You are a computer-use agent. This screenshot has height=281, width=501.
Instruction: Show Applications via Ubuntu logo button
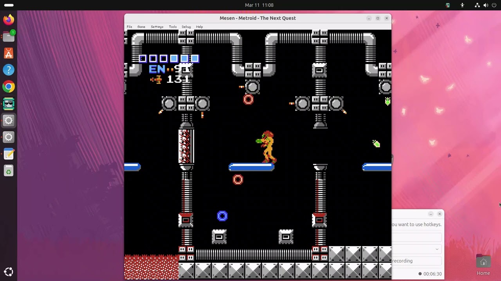point(9,272)
